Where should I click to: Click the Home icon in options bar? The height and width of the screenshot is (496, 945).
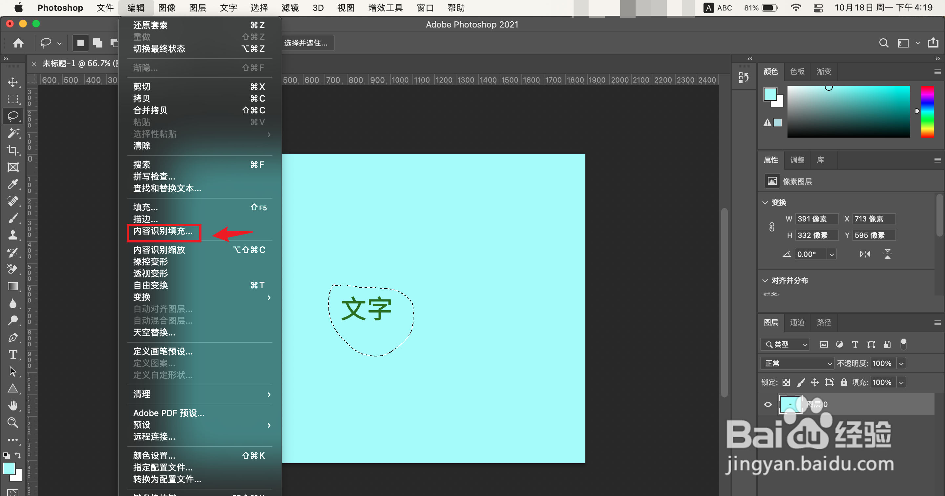[18, 43]
